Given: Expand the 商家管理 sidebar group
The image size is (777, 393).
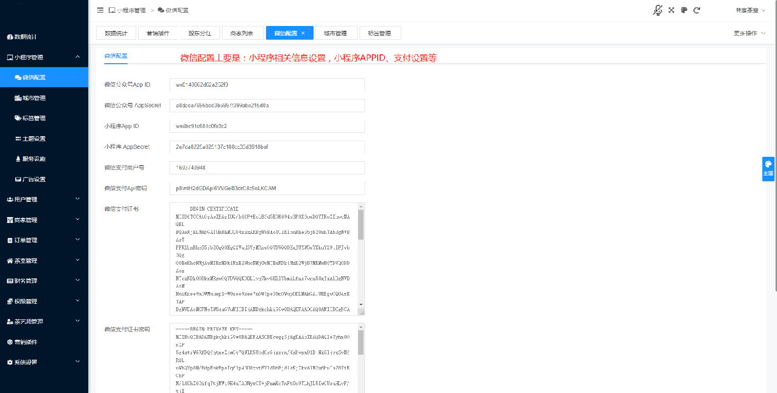Looking at the screenshot, I should pyautogui.click(x=44, y=220).
